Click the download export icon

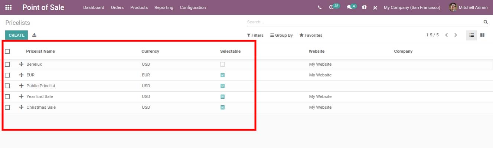click(35, 35)
